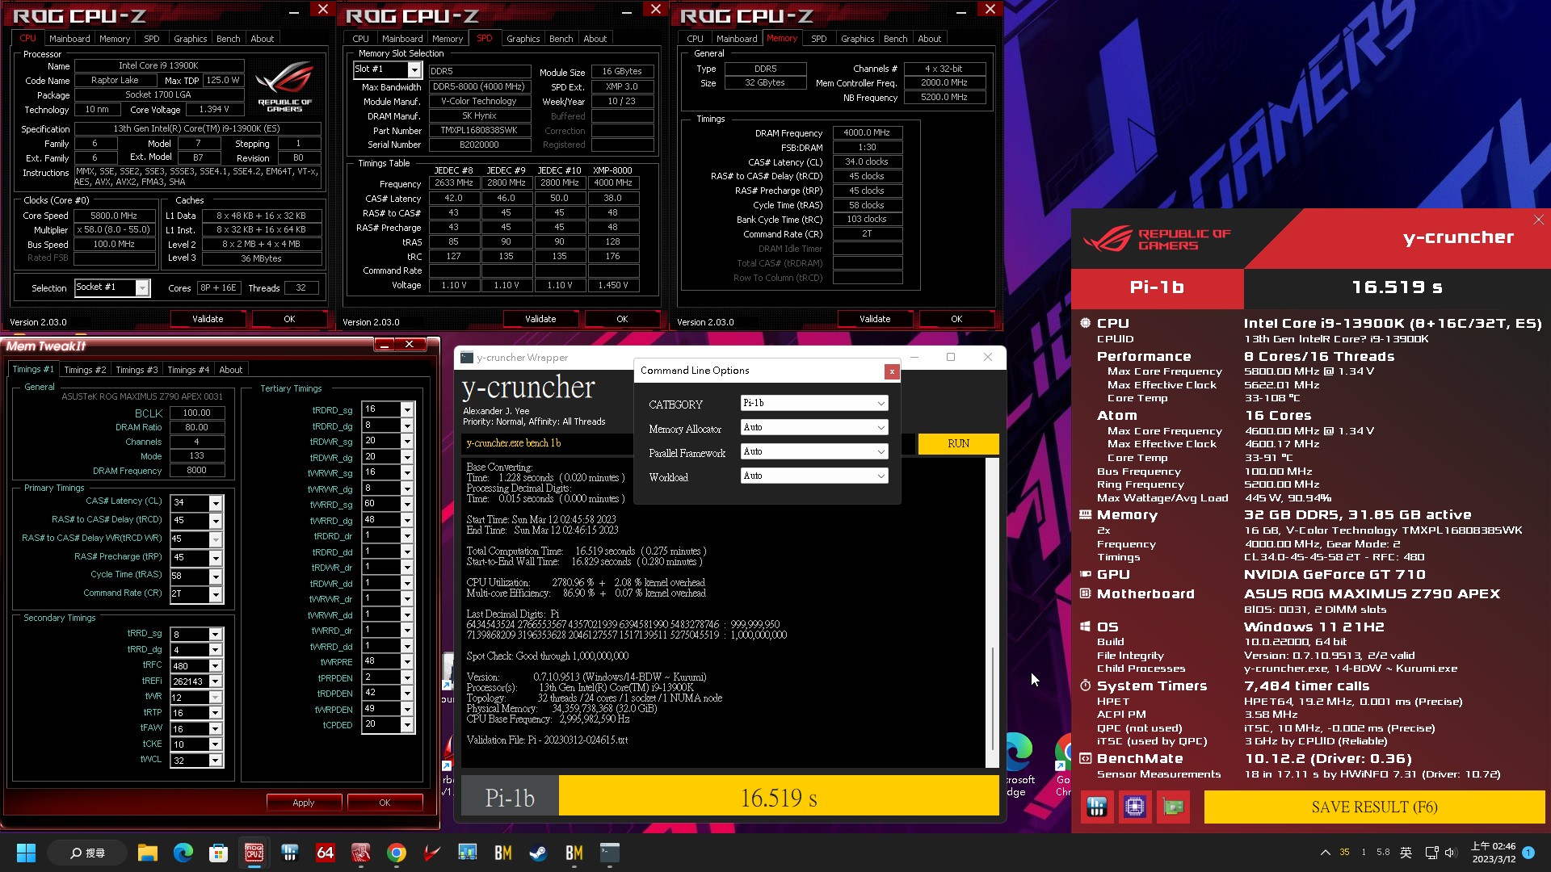Image resolution: width=1551 pixels, height=872 pixels.
Task: Open the taskbar search box
Action: (87, 853)
